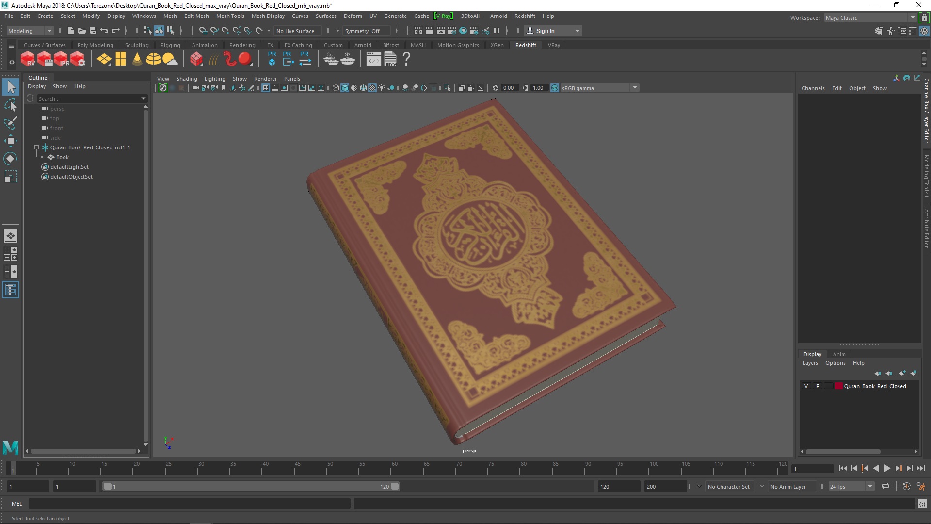Image resolution: width=931 pixels, height=524 pixels.
Task: Click the Redshift IPR render shelf icon
Action: coord(61,59)
